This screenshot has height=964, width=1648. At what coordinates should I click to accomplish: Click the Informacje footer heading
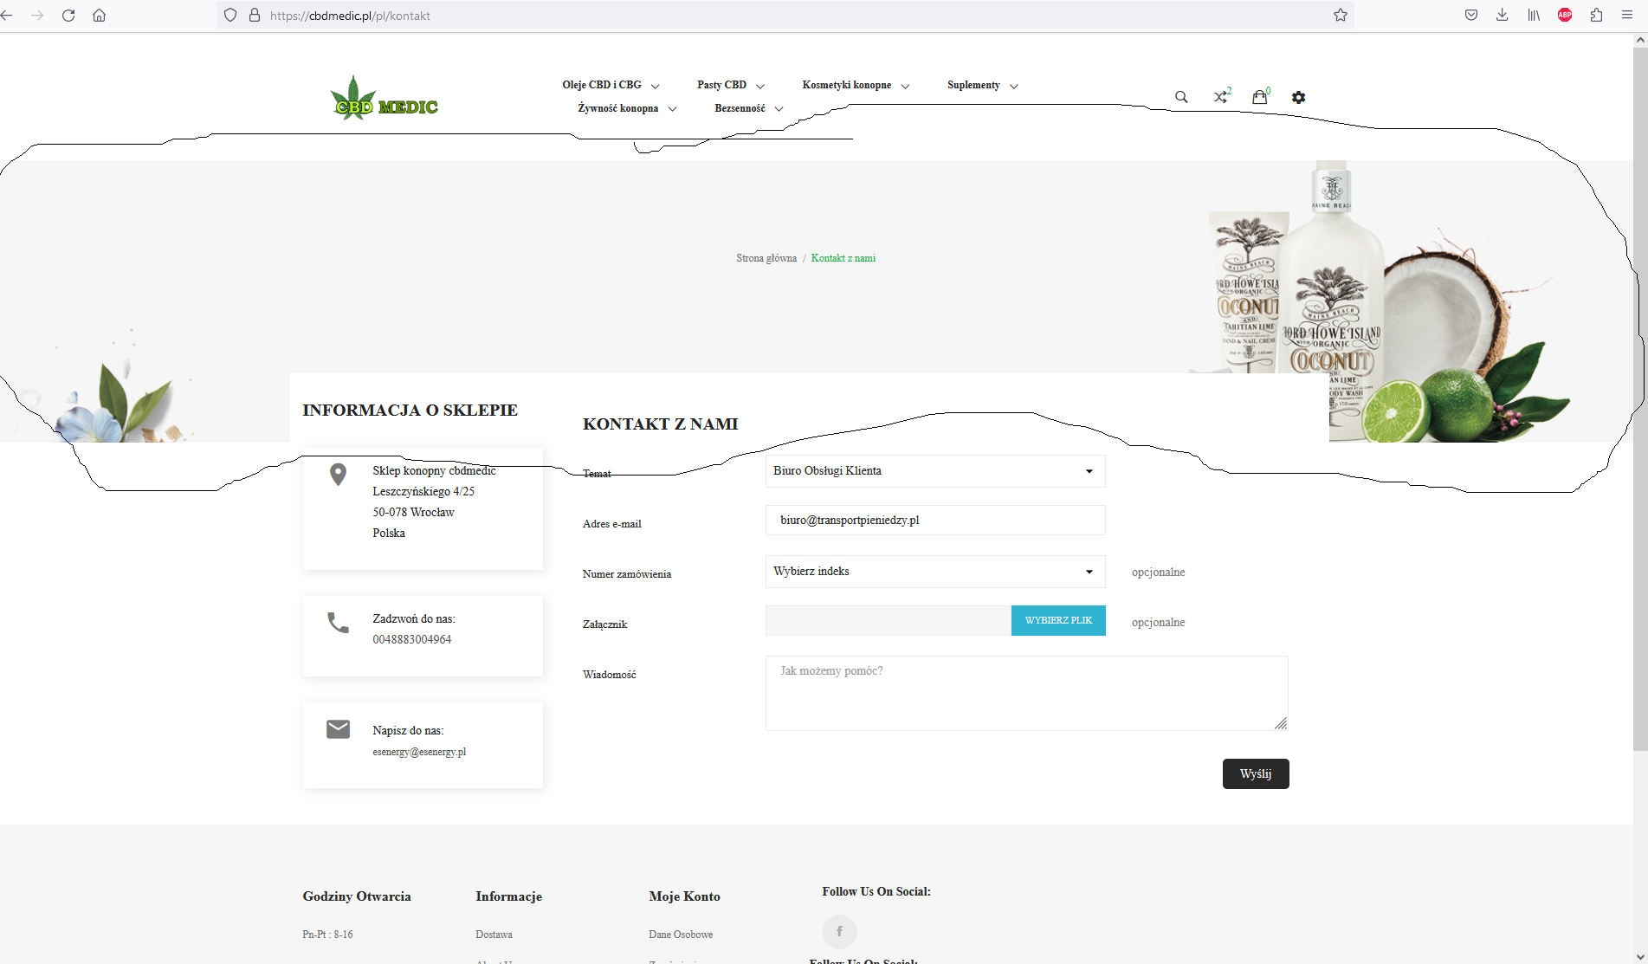pyautogui.click(x=508, y=896)
